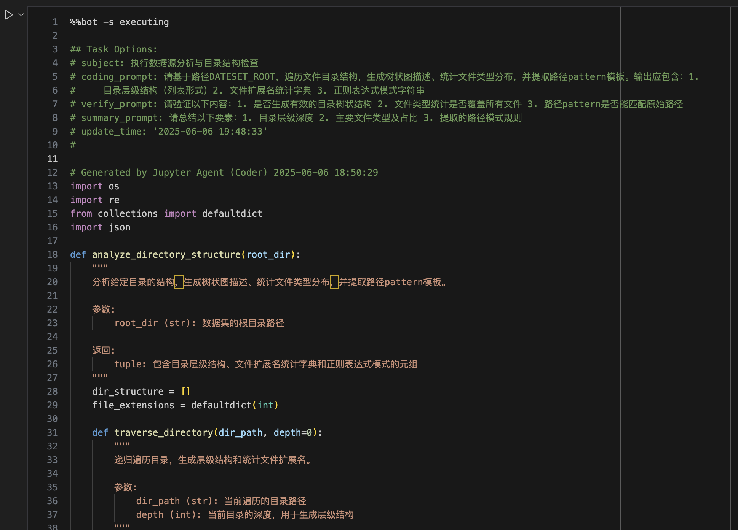Click line number 18 in the gutter
738x530 pixels.
point(52,254)
